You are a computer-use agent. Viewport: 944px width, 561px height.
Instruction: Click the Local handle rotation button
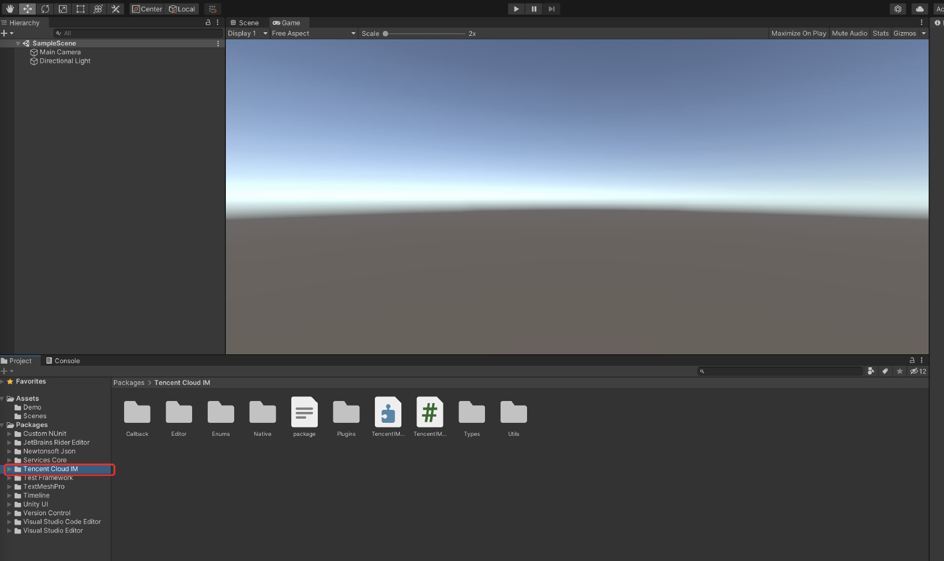(x=182, y=9)
